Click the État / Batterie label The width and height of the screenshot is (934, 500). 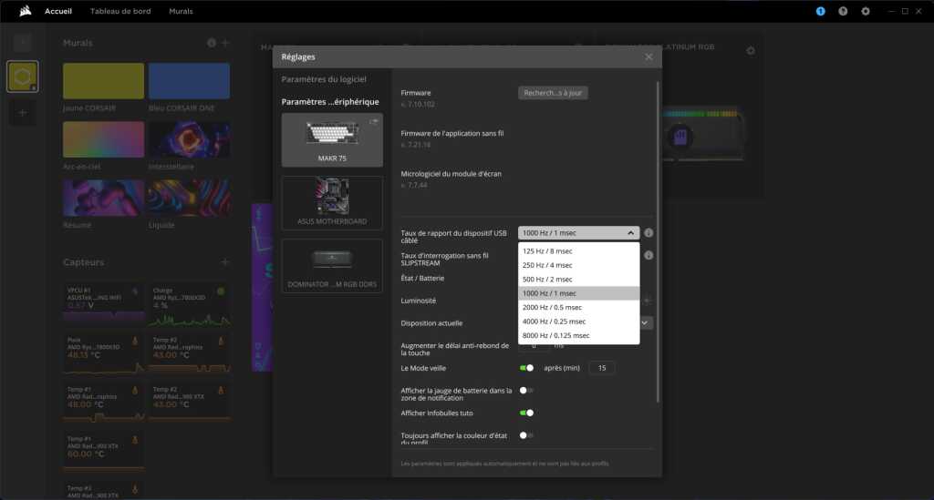coord(422,279)
